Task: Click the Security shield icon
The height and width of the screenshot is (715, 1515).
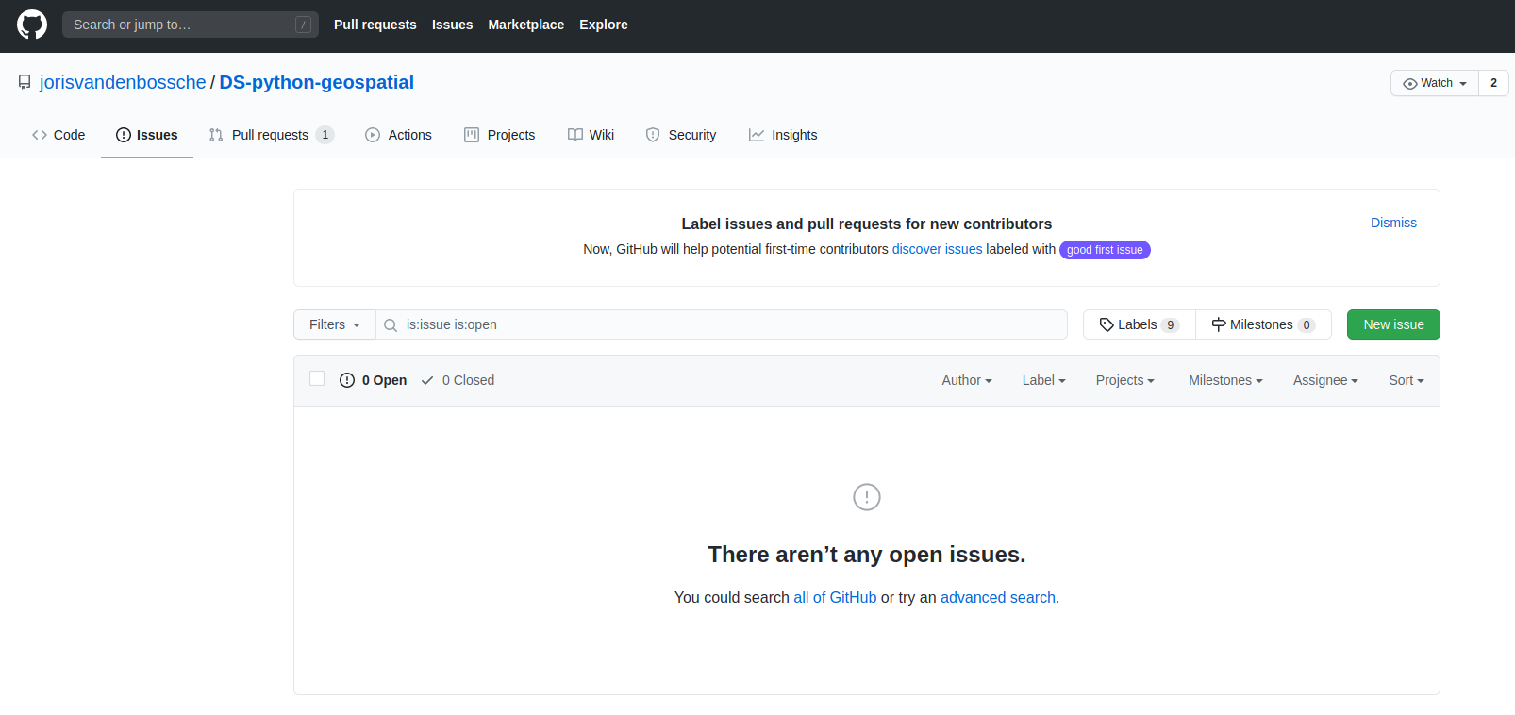Action: coord(653,135)
